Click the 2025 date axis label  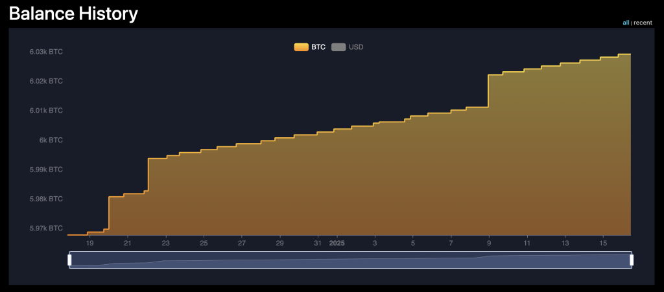[x=337, y=243]
